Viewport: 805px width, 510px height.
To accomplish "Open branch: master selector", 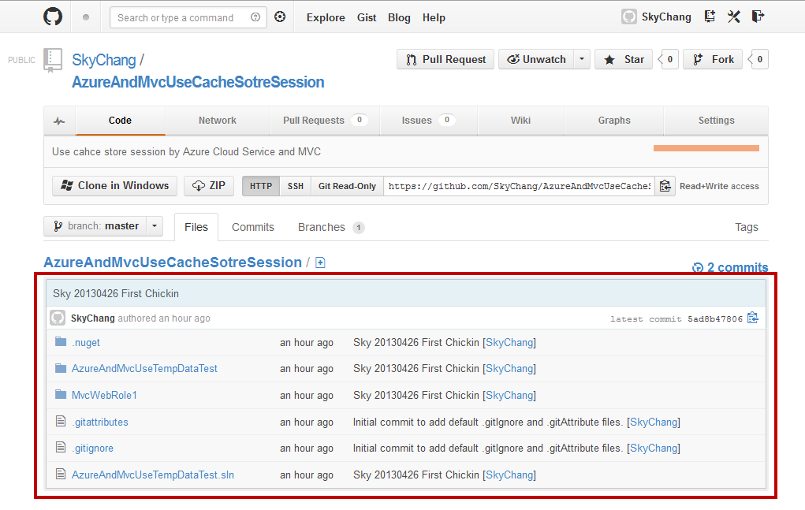I will [x=103, y=226].
